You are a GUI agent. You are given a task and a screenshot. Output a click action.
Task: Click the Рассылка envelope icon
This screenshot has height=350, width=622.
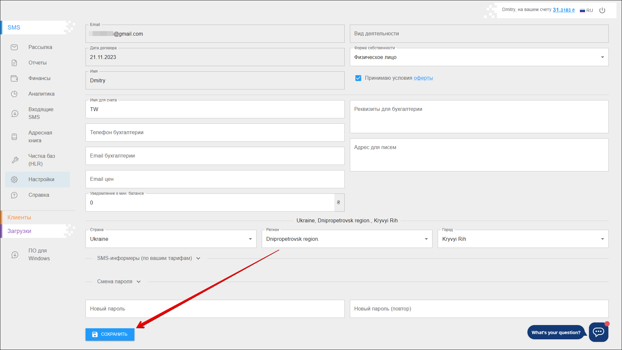[14, 47]
